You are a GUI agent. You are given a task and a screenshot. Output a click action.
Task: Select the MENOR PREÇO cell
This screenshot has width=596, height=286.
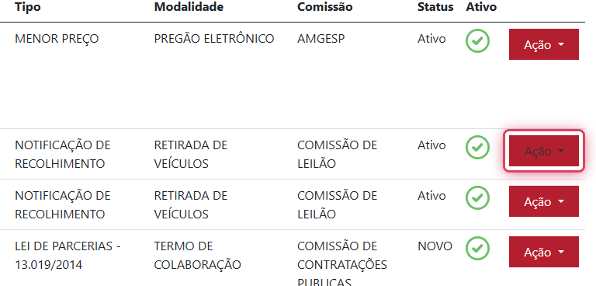point(57,39)
